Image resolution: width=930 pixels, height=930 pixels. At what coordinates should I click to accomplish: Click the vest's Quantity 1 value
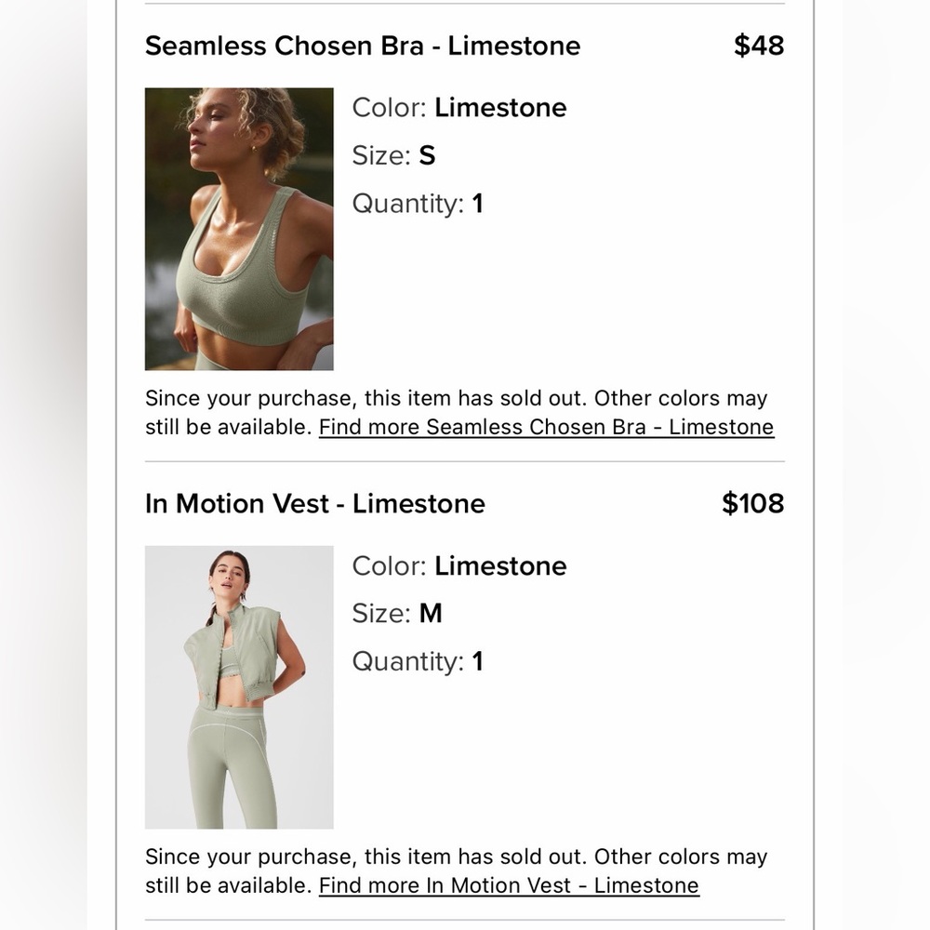[478, 661]
